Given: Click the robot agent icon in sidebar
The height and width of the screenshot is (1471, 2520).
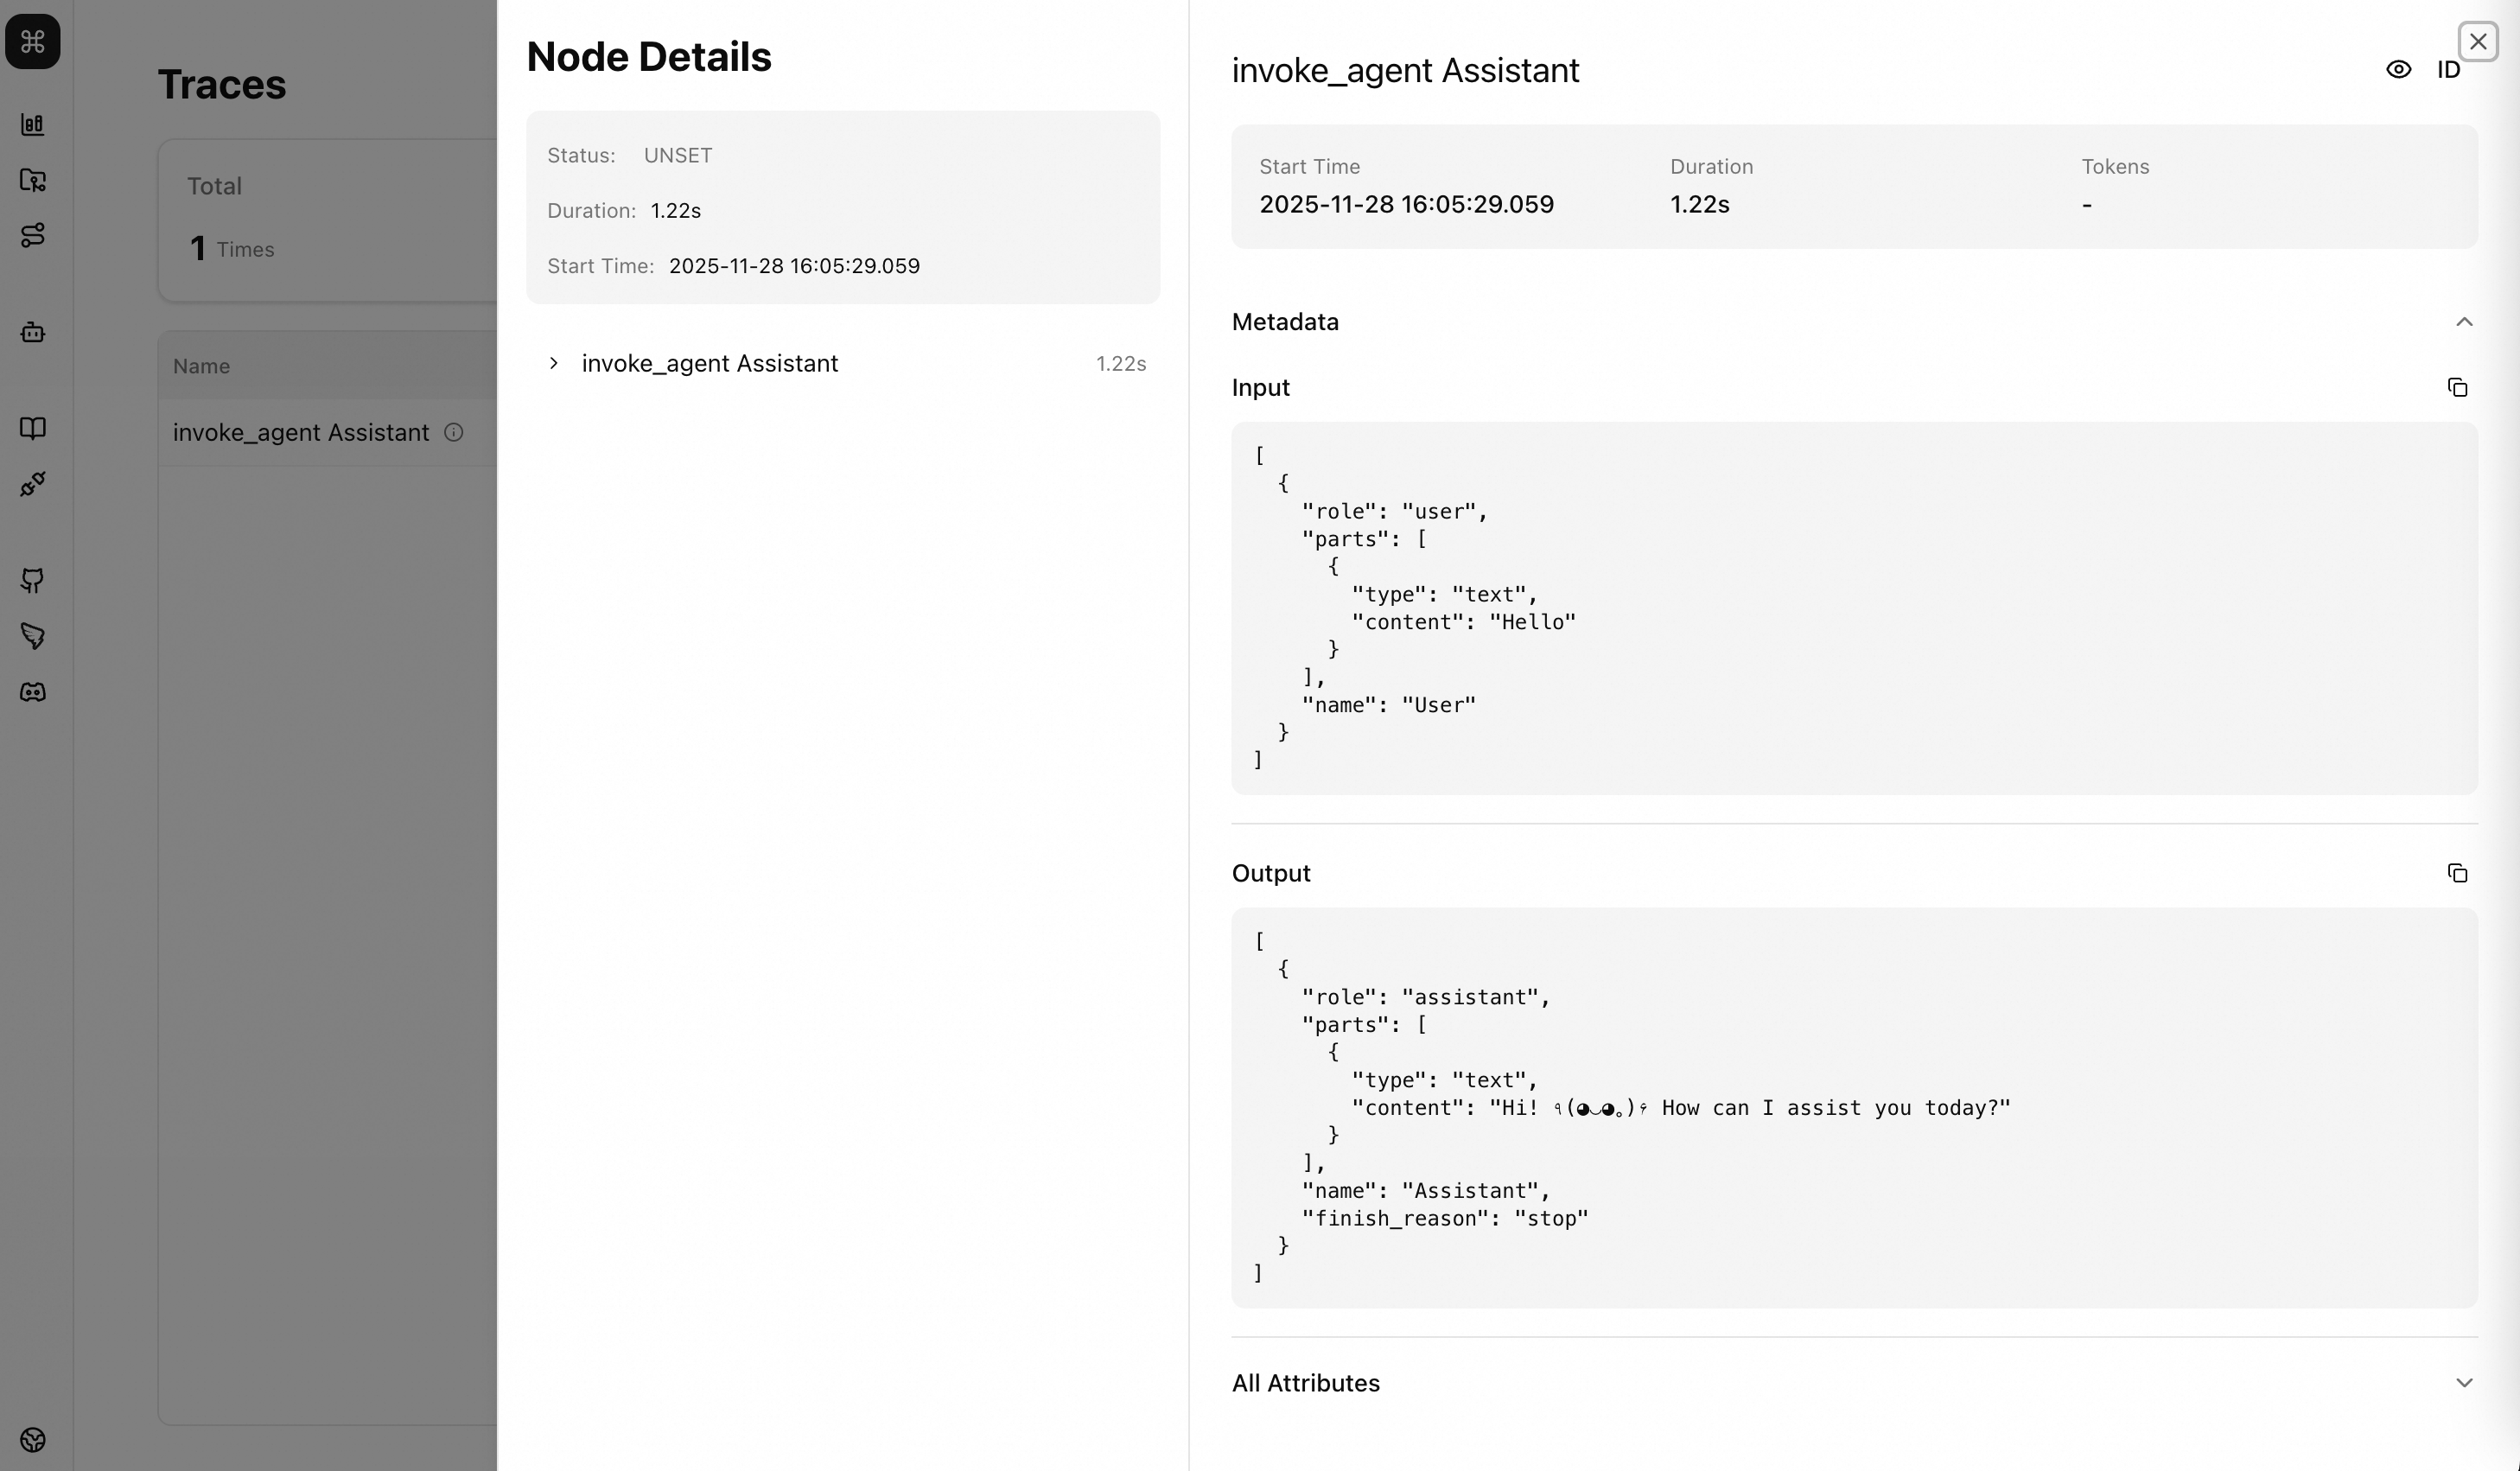Looking at the screenshot, I should coord(33,332).
